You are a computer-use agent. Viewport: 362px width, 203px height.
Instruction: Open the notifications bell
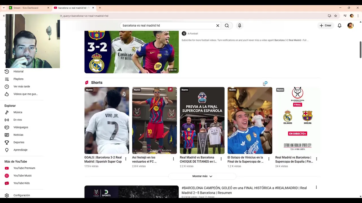pos(339,25)
